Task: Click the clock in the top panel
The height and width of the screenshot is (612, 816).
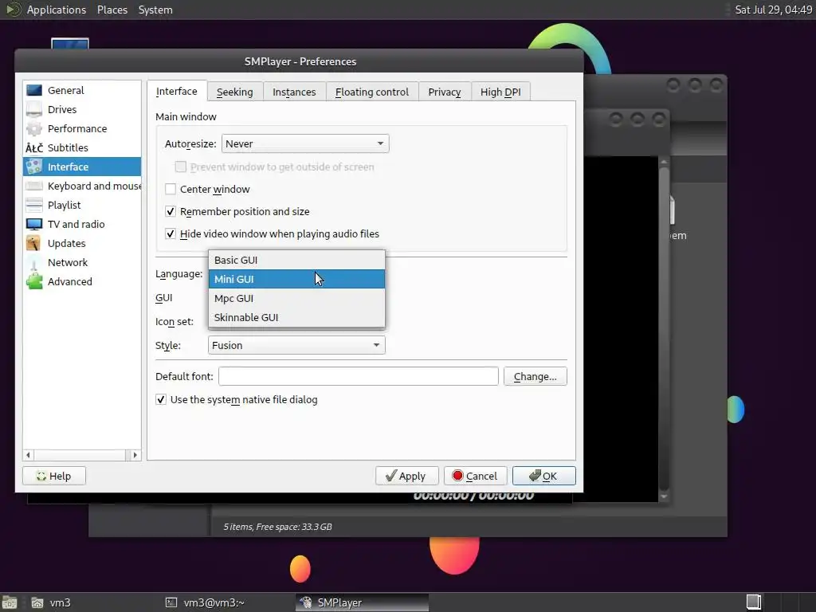Action: (773, 10)
